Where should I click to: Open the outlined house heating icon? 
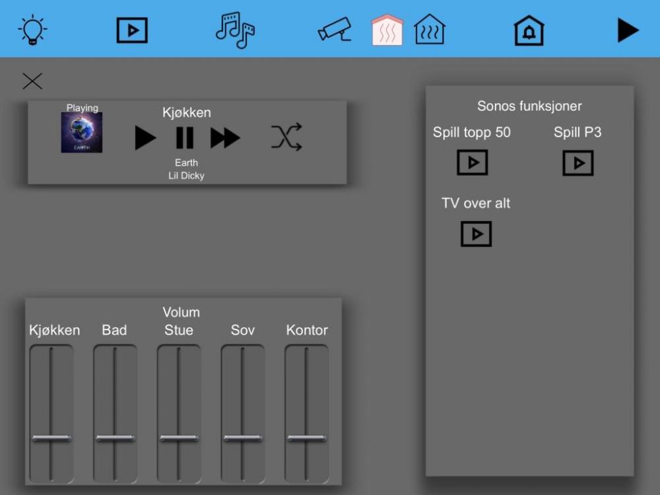click(x=430, y=30)
